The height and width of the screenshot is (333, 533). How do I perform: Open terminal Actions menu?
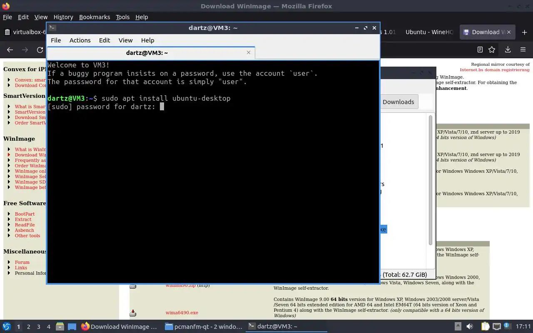(80, 40)
